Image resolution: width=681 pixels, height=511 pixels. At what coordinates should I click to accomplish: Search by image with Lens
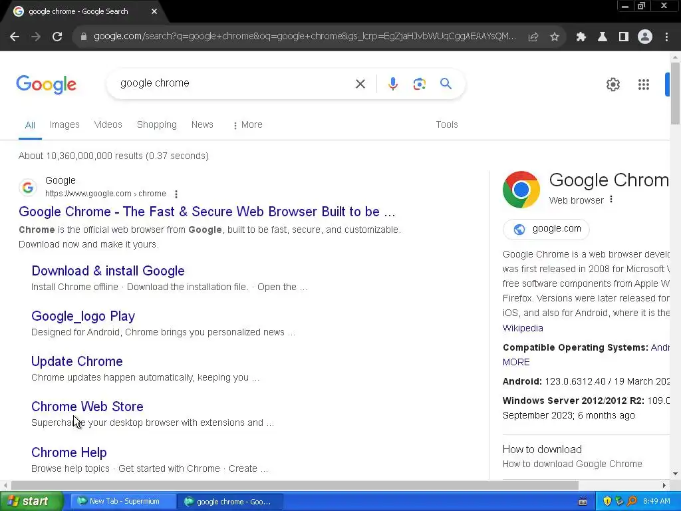419,84
